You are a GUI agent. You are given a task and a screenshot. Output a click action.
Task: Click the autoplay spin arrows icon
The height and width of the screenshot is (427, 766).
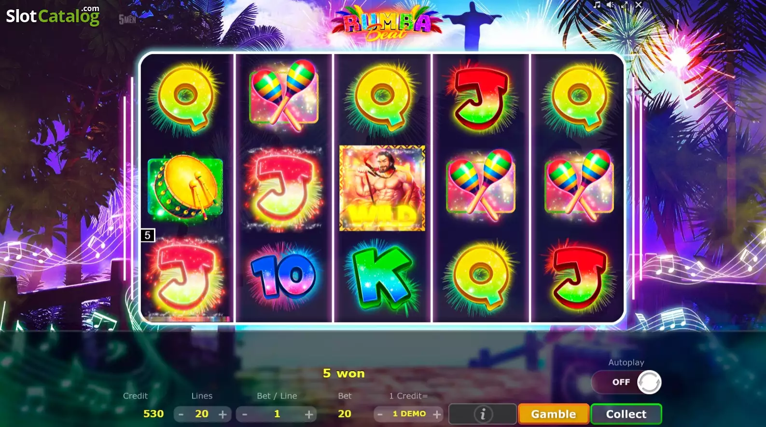tap(649, 382)
